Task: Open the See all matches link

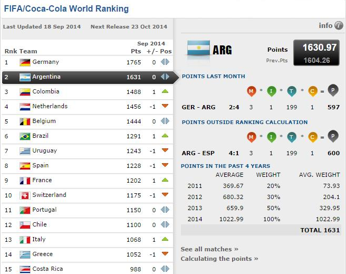Action: [x=209, y=249]
